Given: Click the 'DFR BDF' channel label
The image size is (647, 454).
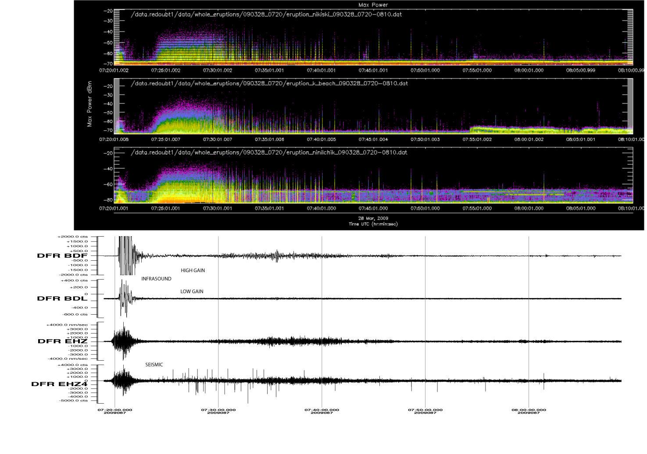Looking at the screenshot, I should 62,255.
